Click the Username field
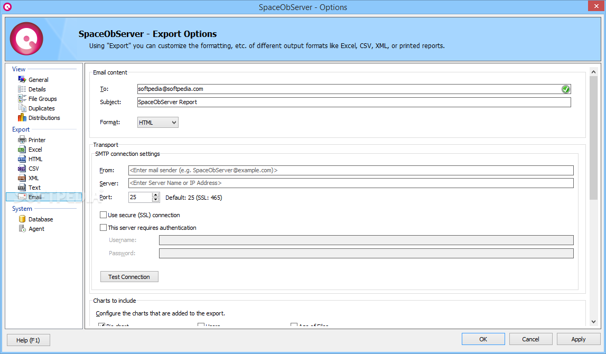606x354 pixels. pos(366,240)
